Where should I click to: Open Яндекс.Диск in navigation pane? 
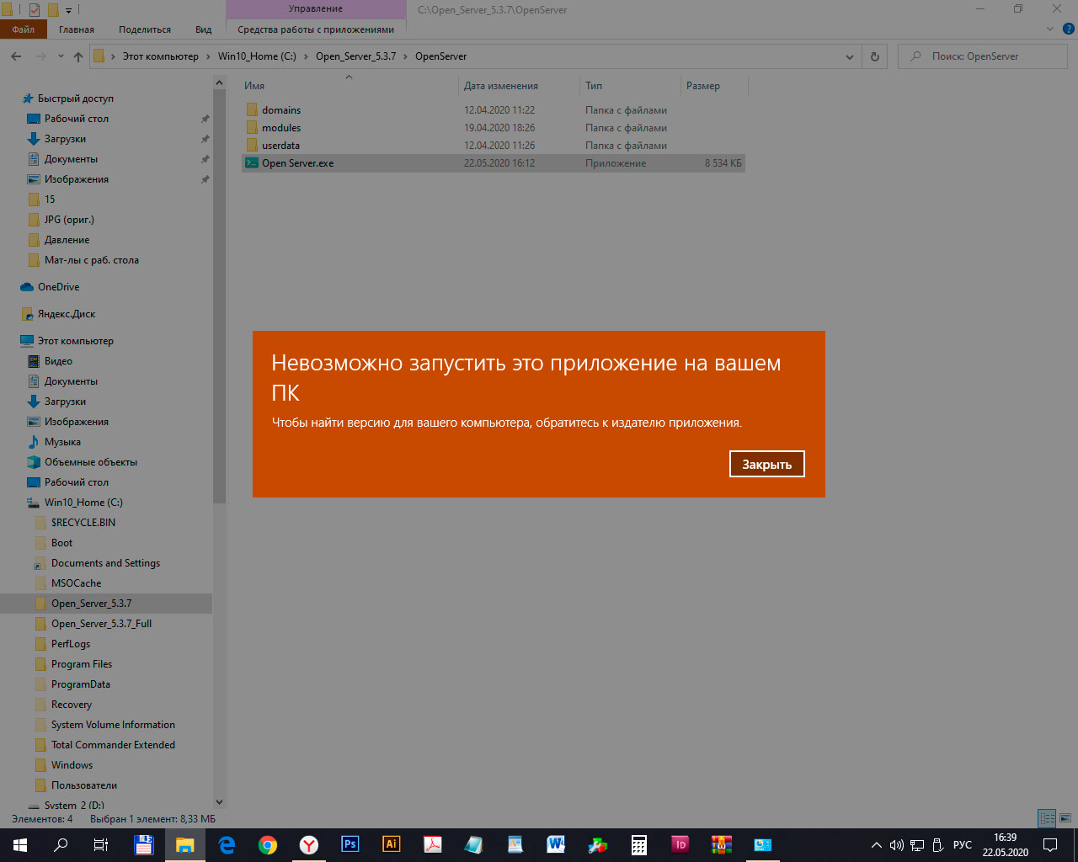click(67, 314)
